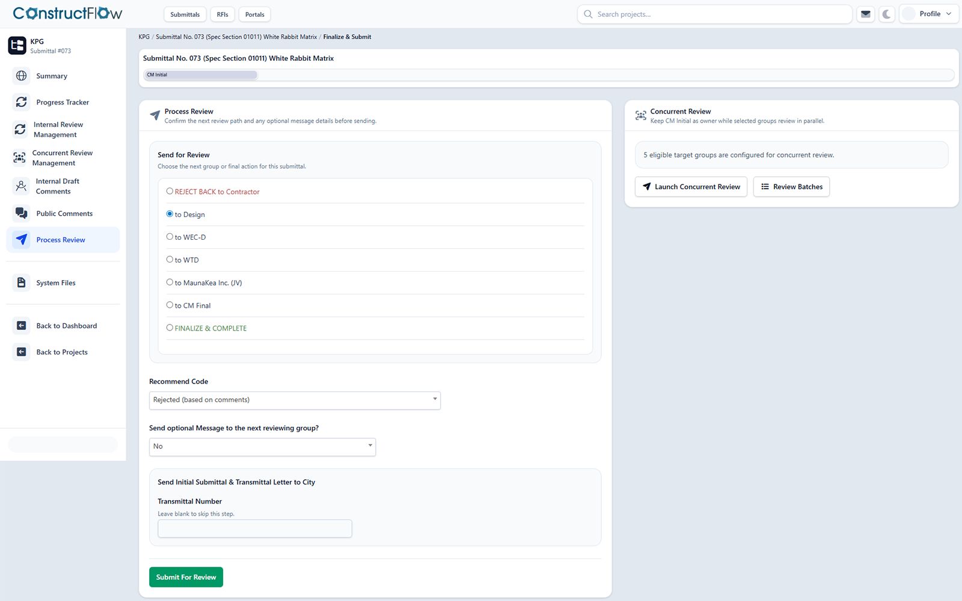Click Internal Review Management icon
Viewport: 962px width, 601px height.
click(20, 129)
